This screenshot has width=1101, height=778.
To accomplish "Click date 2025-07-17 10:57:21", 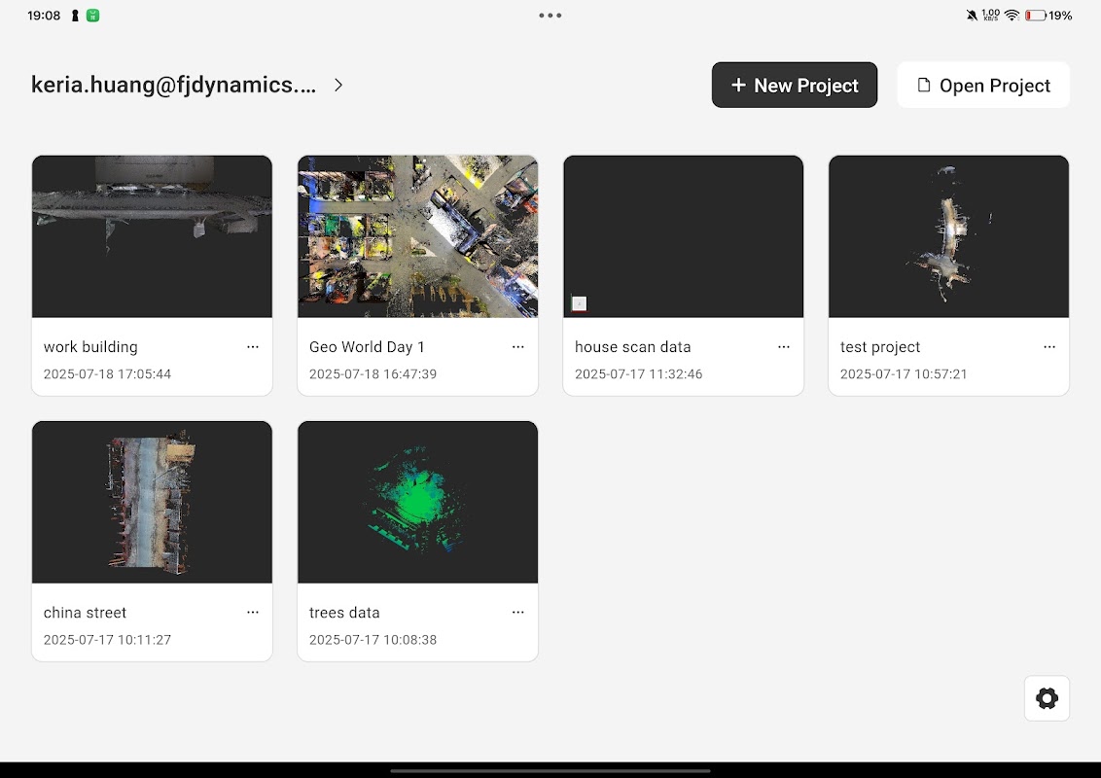I will (904, 374).
